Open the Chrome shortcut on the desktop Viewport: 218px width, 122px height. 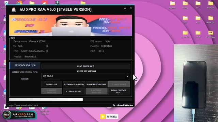(19, 2)
